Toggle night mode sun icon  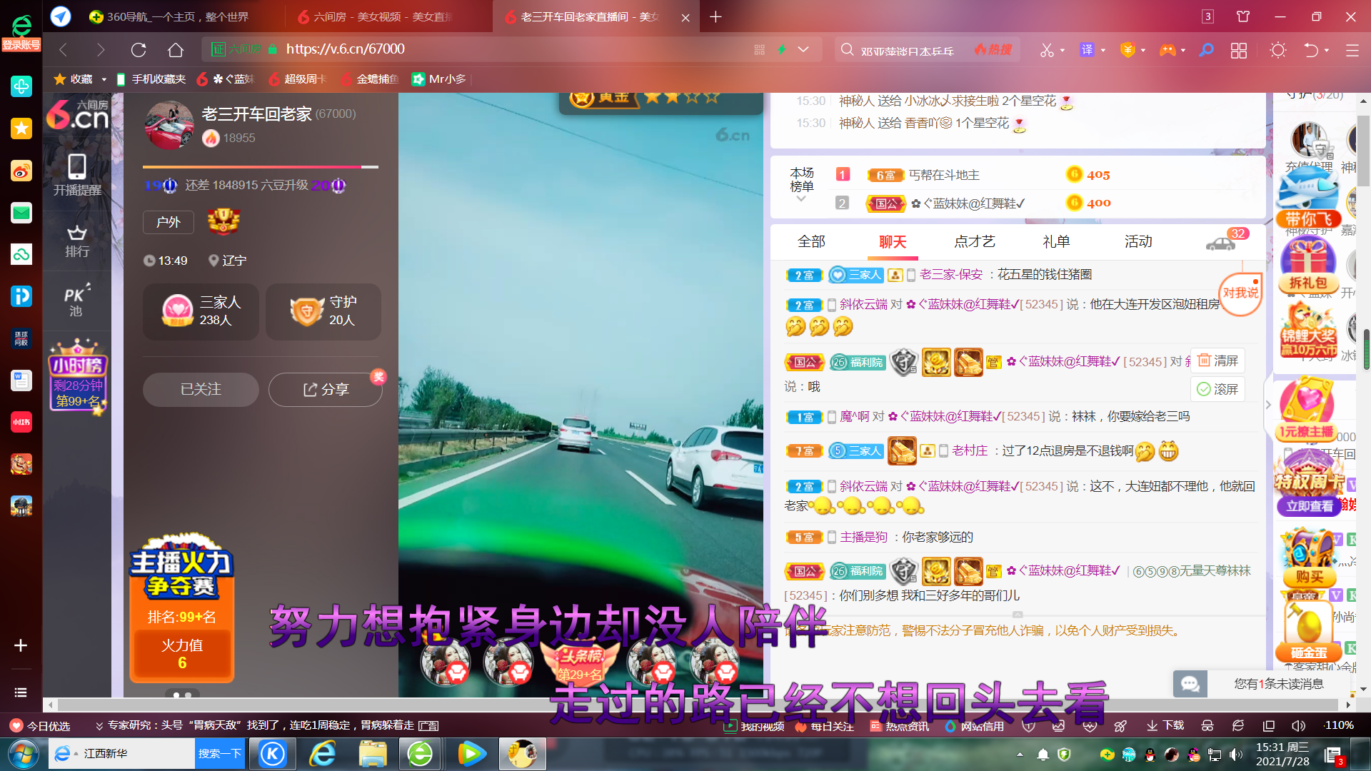click(x=1278, y=50)
